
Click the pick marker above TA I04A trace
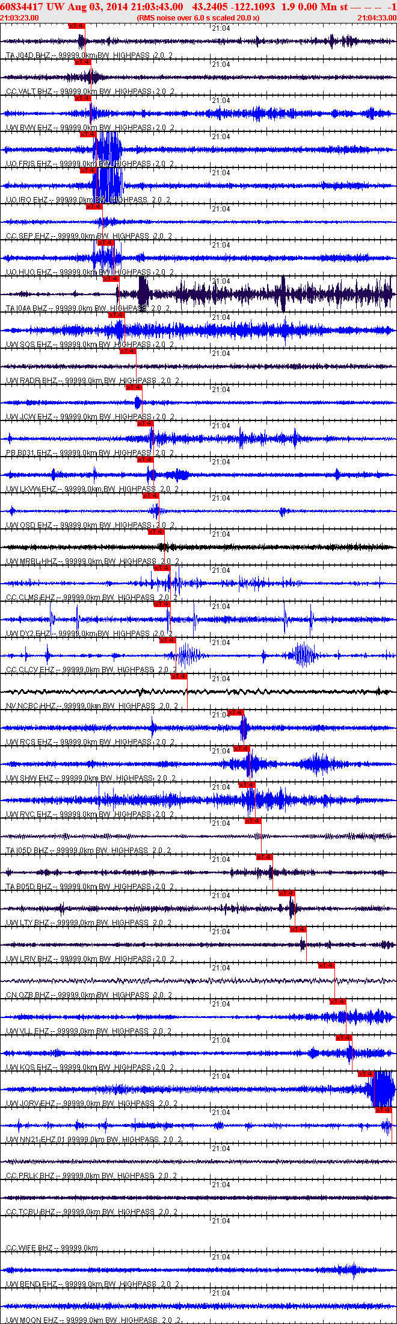click(111, 279)
